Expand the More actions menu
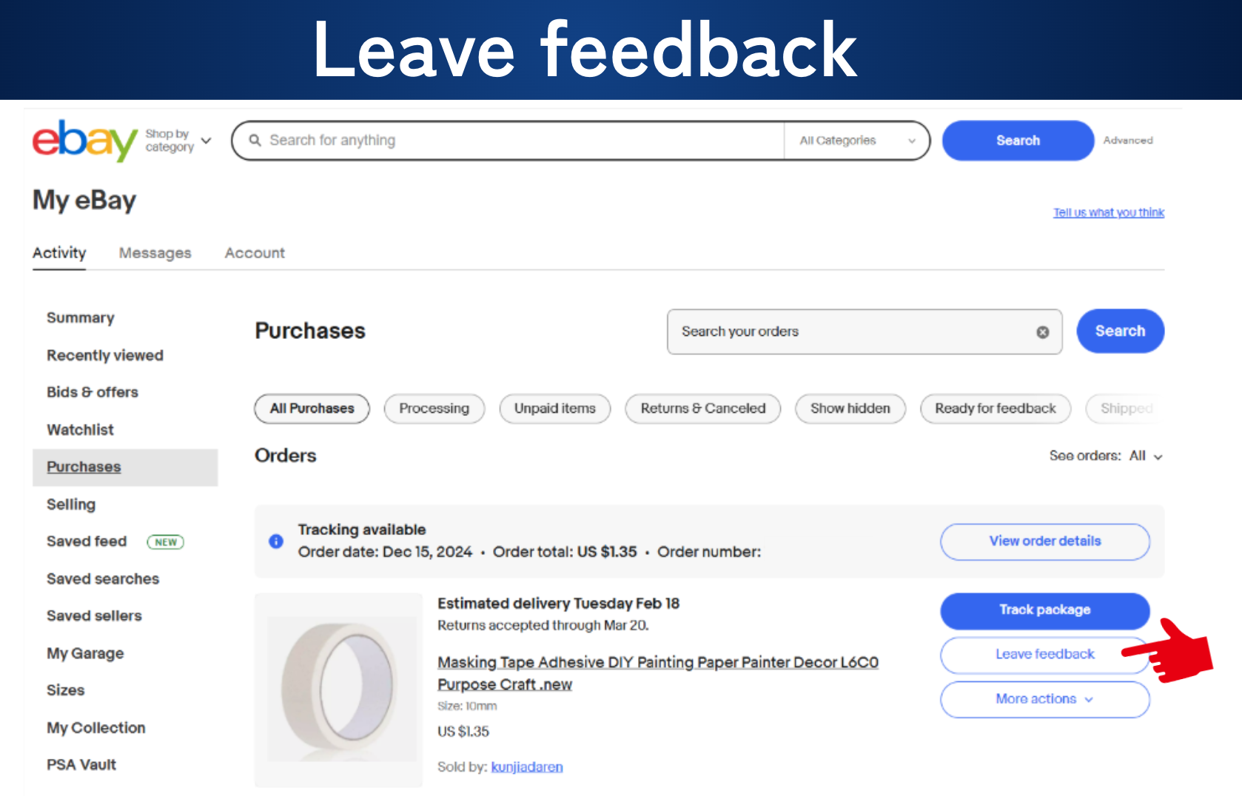Screen dimensions: 1242x796 1044,699
